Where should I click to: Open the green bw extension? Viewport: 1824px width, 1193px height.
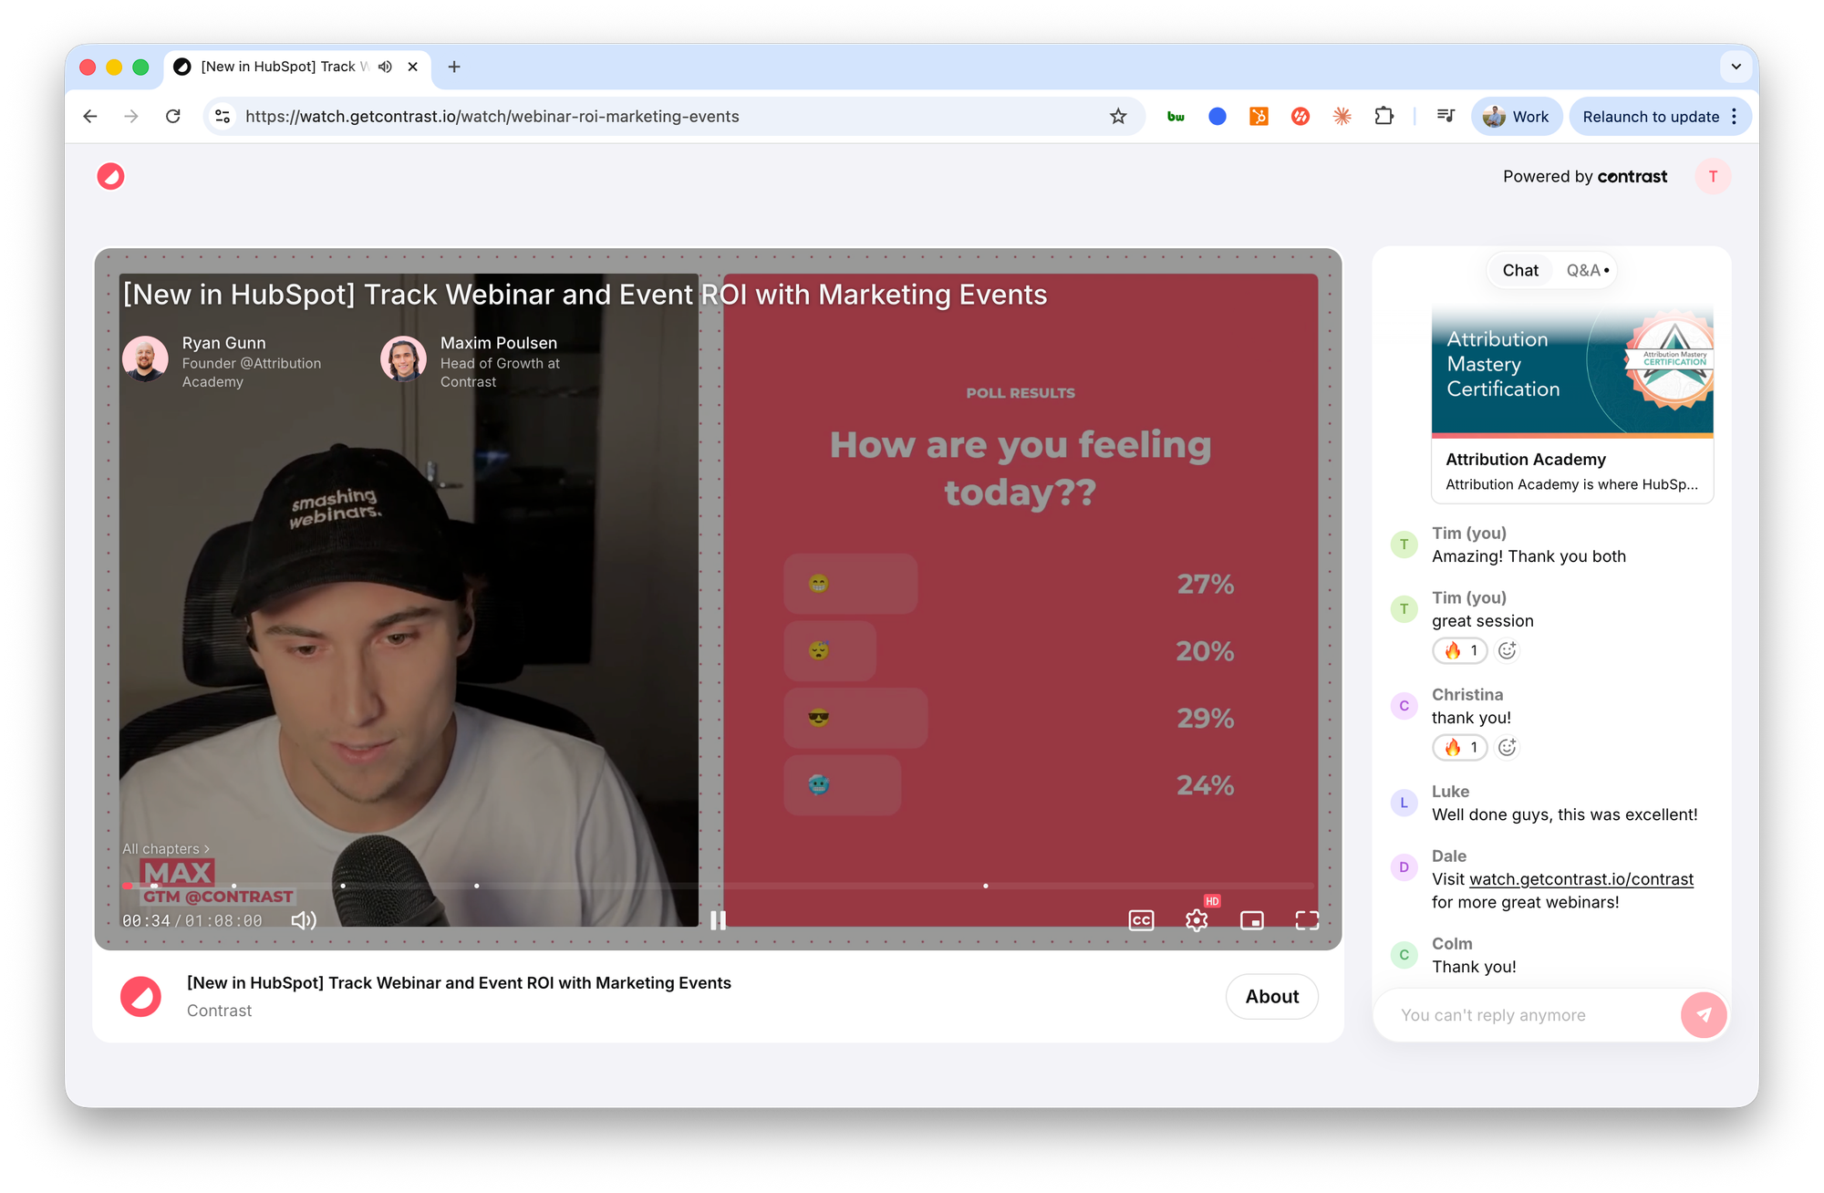coord(1176,116)
